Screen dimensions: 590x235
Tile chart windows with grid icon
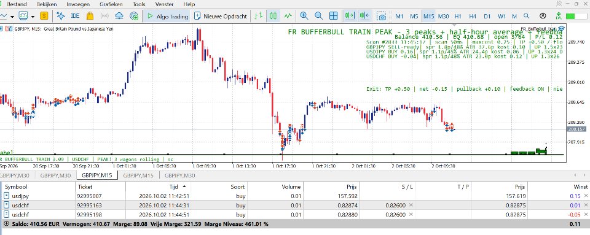333,16
